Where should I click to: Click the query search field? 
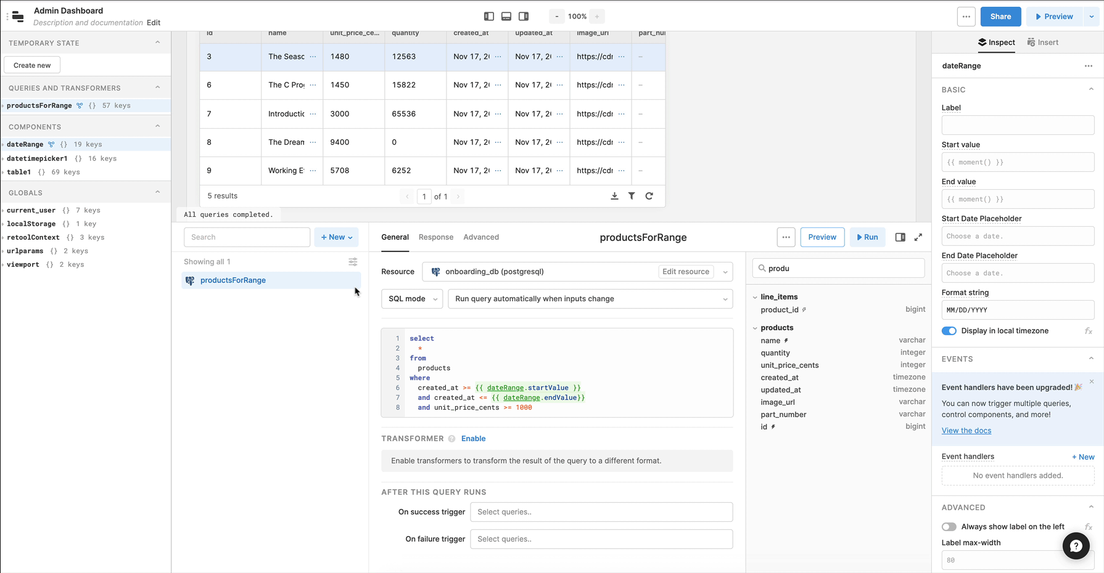[247, 237]
